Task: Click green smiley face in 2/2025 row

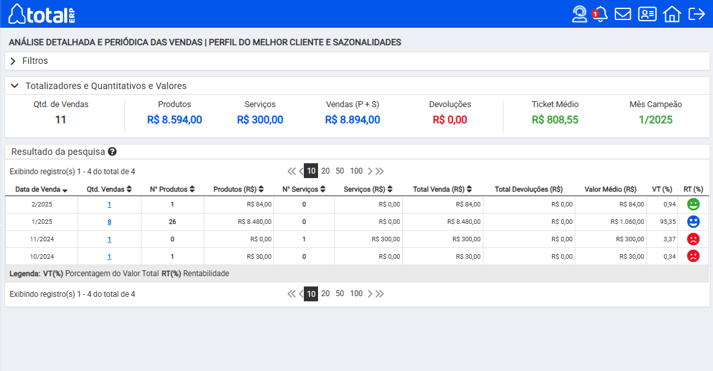Action: pos(693,205)
